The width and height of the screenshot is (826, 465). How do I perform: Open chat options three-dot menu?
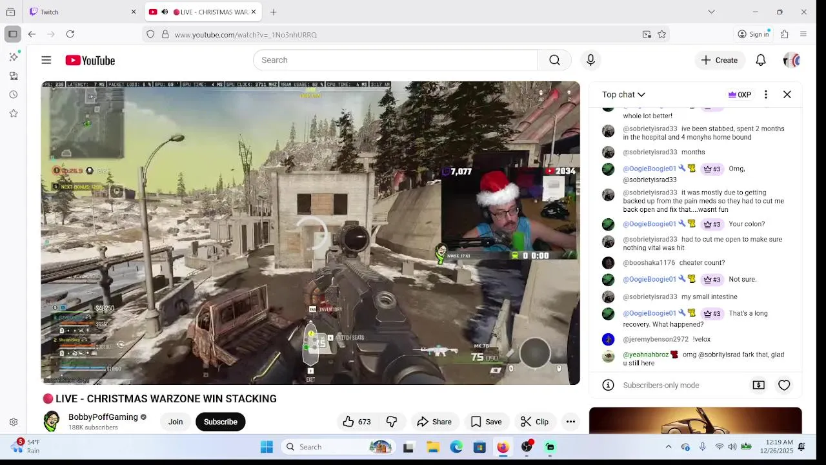[x=766, y=94]
